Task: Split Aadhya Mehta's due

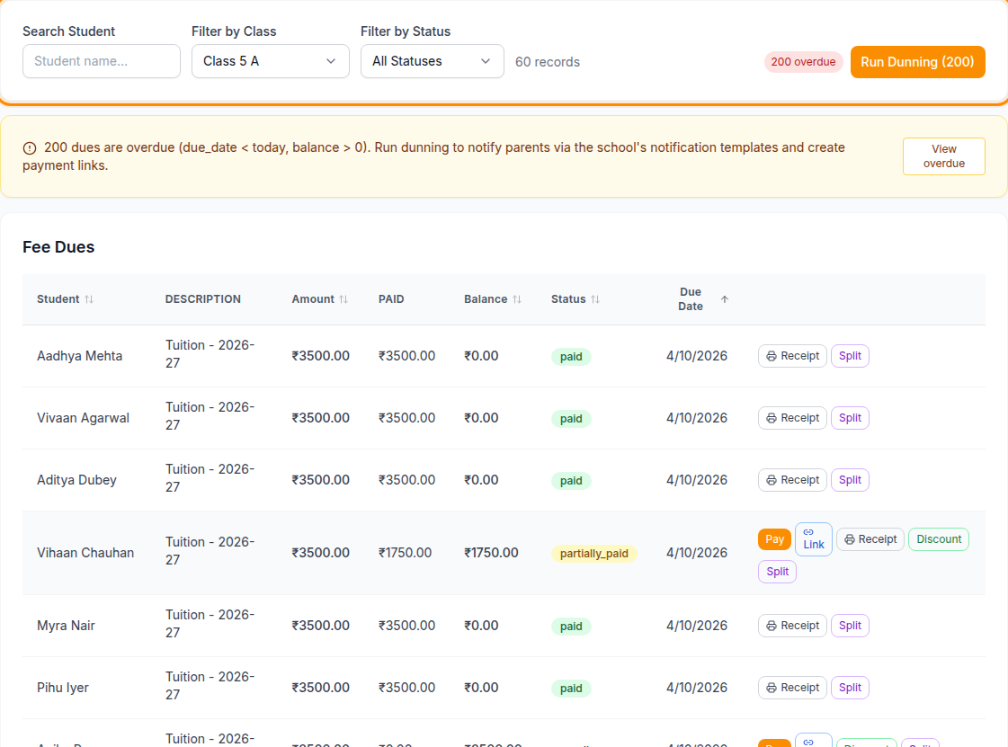Action: click(850, 356)
